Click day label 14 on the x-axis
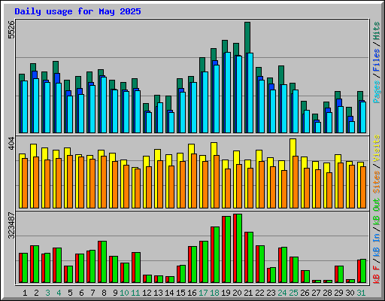This screenshot has width=385, height=301. (x=169, y=293)
